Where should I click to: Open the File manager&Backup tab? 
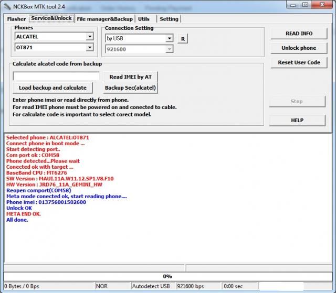point(104,19)
